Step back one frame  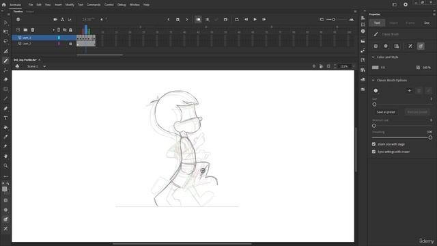246,20
